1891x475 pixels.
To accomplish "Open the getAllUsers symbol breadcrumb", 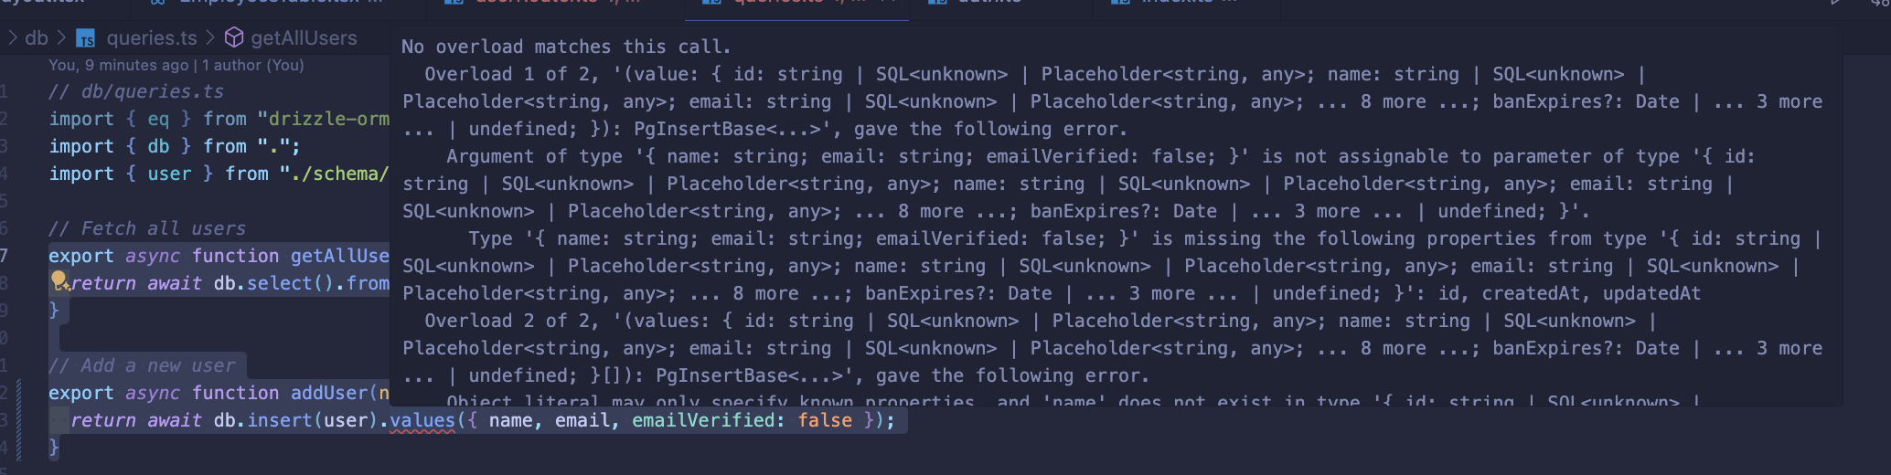I will 304,37.
